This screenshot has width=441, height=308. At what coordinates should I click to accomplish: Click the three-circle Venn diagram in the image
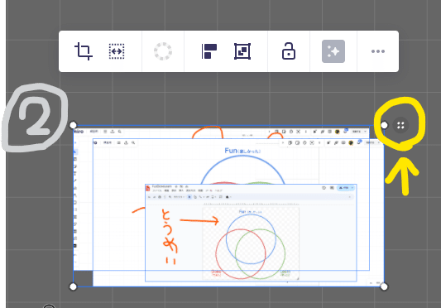pyautogui.click(x=251, y=247)
